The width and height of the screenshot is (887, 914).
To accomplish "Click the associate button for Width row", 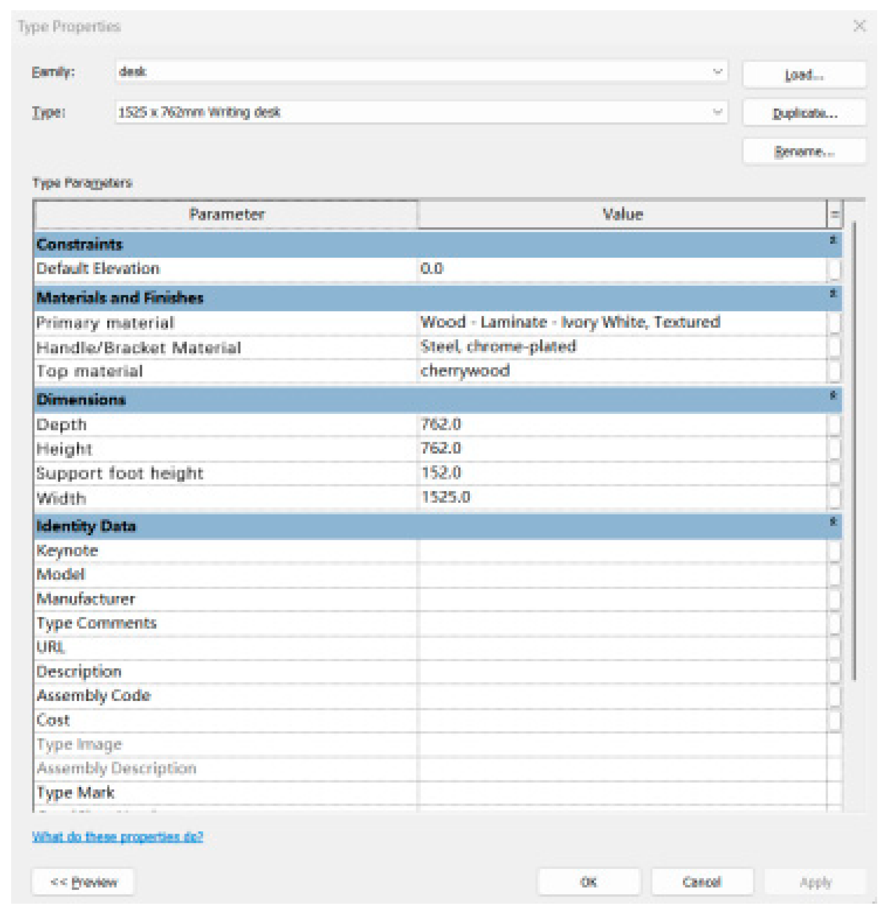I will 835,498.
